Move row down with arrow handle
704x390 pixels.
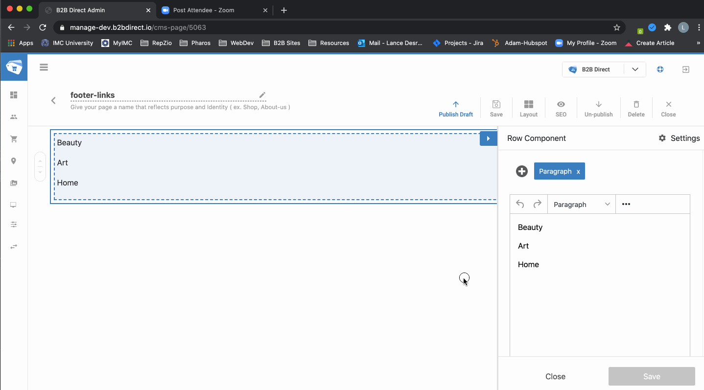(x=40, y=172)
